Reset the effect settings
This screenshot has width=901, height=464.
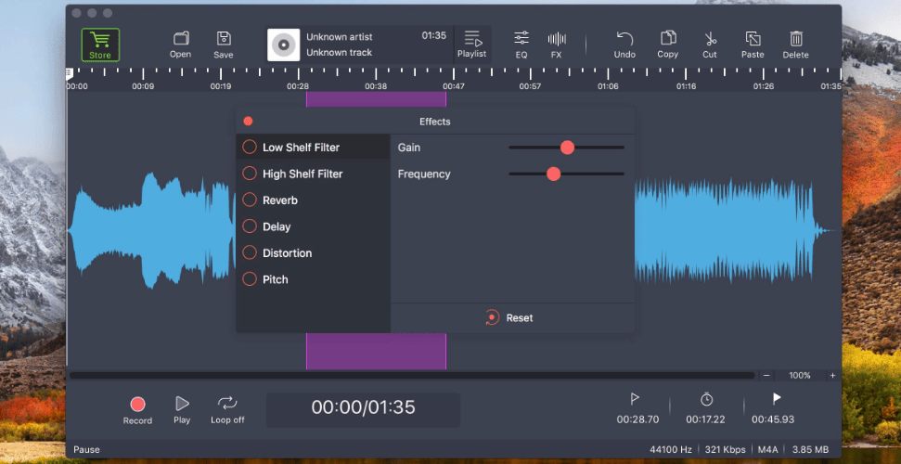pyautogui.click(x=509, y=318)
